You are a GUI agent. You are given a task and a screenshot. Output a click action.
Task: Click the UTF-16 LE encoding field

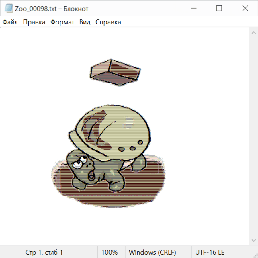tap(210, 252)
